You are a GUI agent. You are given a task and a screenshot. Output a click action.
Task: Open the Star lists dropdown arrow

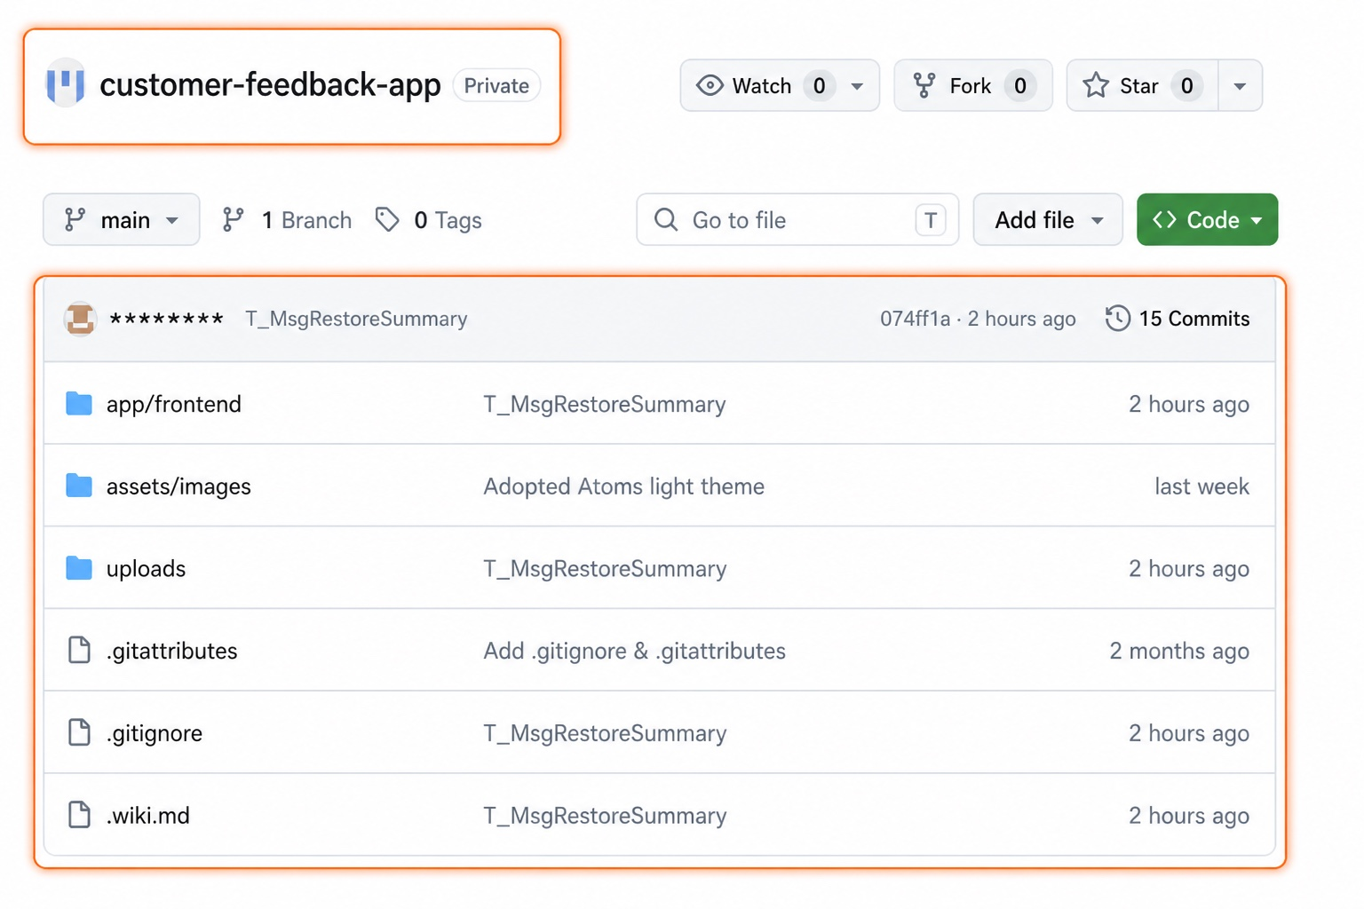click(1240, 86)
